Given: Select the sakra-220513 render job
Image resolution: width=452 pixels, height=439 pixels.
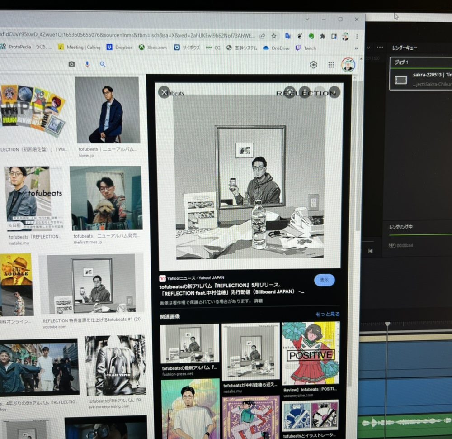Looking at the screenshot, I should pos(420,79).
